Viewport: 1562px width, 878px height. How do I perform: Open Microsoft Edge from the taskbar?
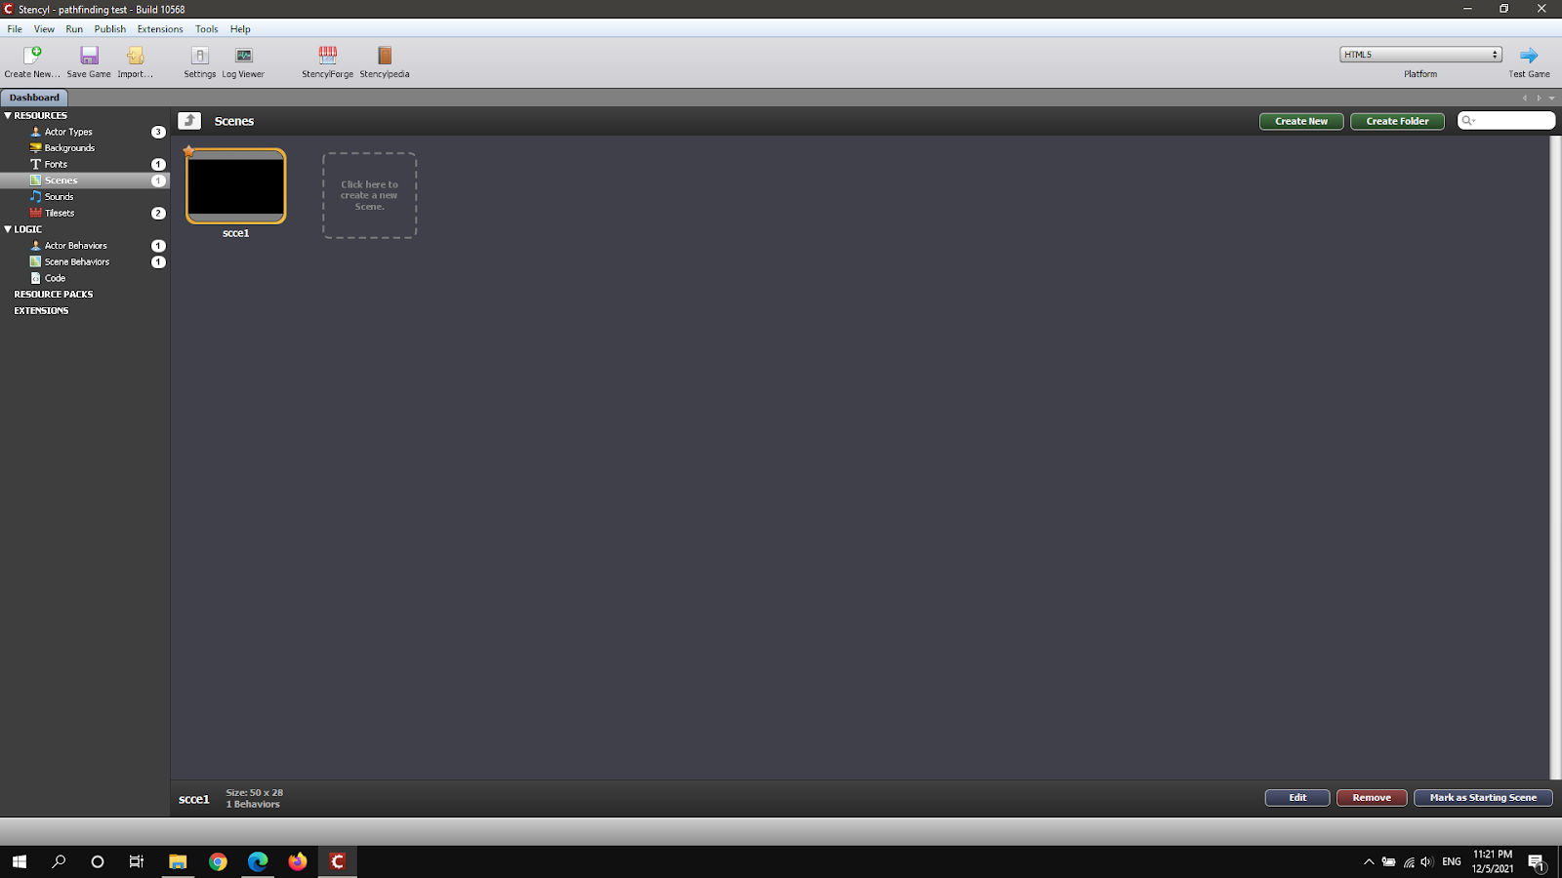(x=258, y=861)
